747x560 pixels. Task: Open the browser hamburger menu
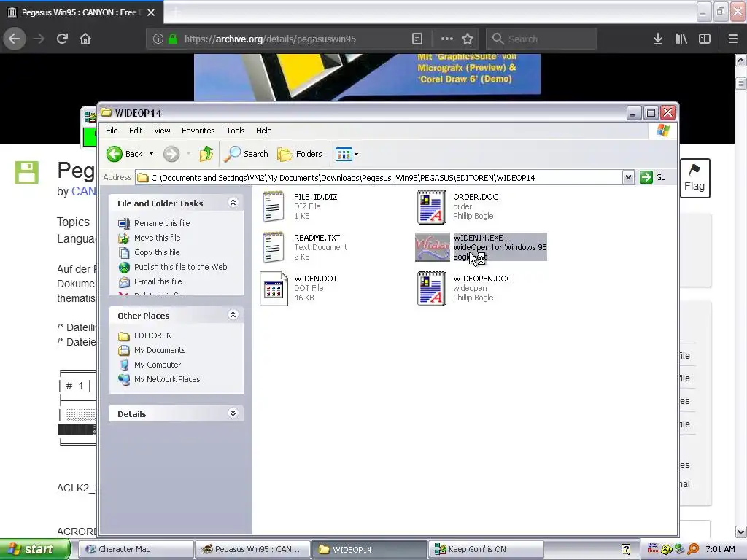click(x=732, y=39)
